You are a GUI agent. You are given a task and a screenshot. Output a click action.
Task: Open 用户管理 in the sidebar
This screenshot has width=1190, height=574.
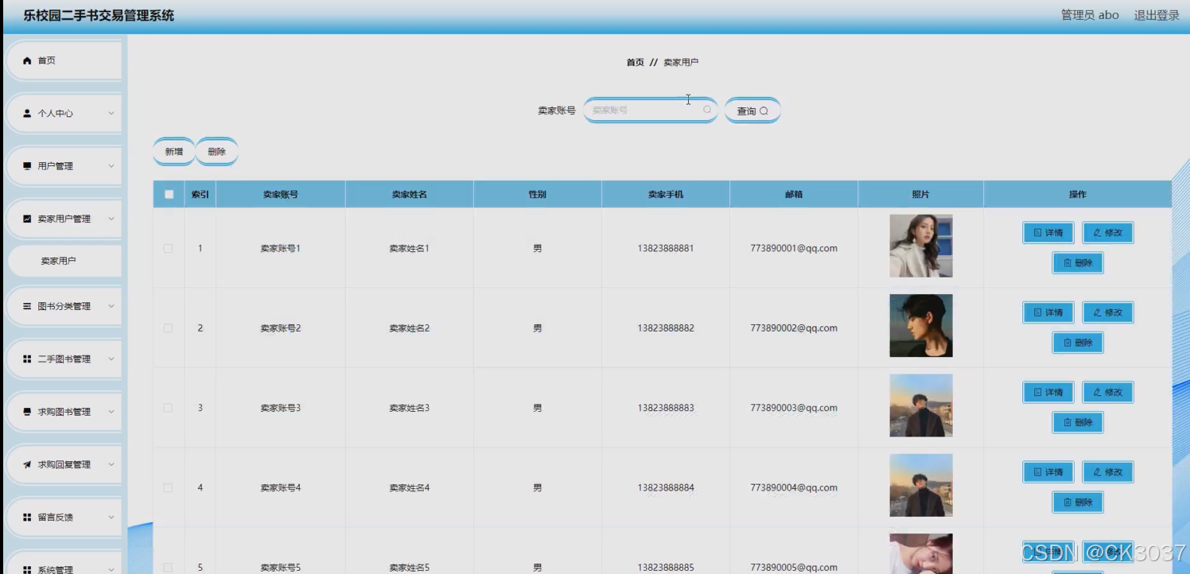pyautogui.click(x=64, y=166)
